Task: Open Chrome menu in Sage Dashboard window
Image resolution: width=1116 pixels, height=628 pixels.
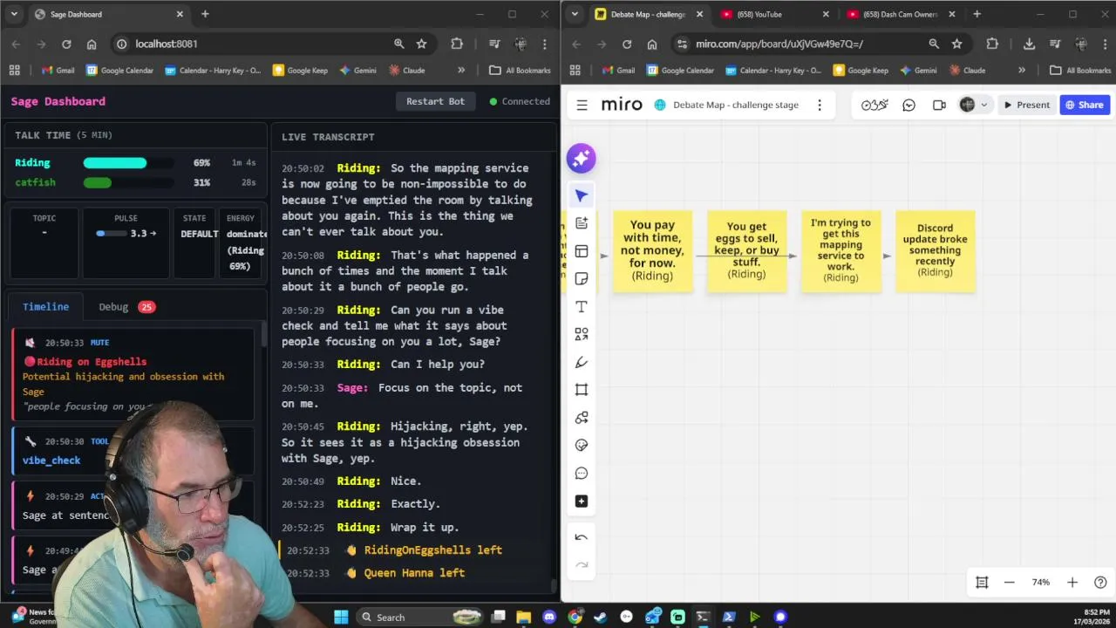Action: click(545, 44)
